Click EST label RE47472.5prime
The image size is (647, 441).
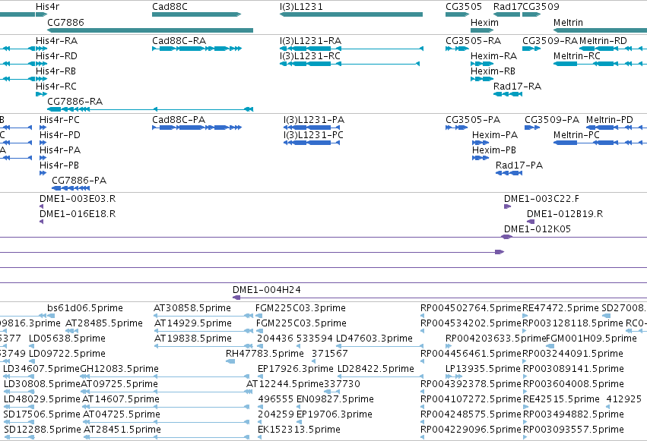(x=560, y=308)
